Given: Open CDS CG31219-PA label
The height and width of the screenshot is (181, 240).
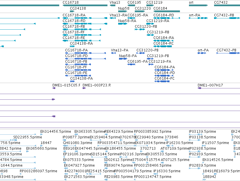Looking at the screenshot, I should 160,62.
